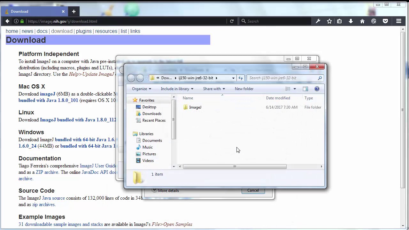Open the Java source link
409x230 pixels.
tap(53, 198)
